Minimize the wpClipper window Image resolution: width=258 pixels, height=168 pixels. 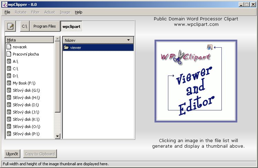point(241,4)
